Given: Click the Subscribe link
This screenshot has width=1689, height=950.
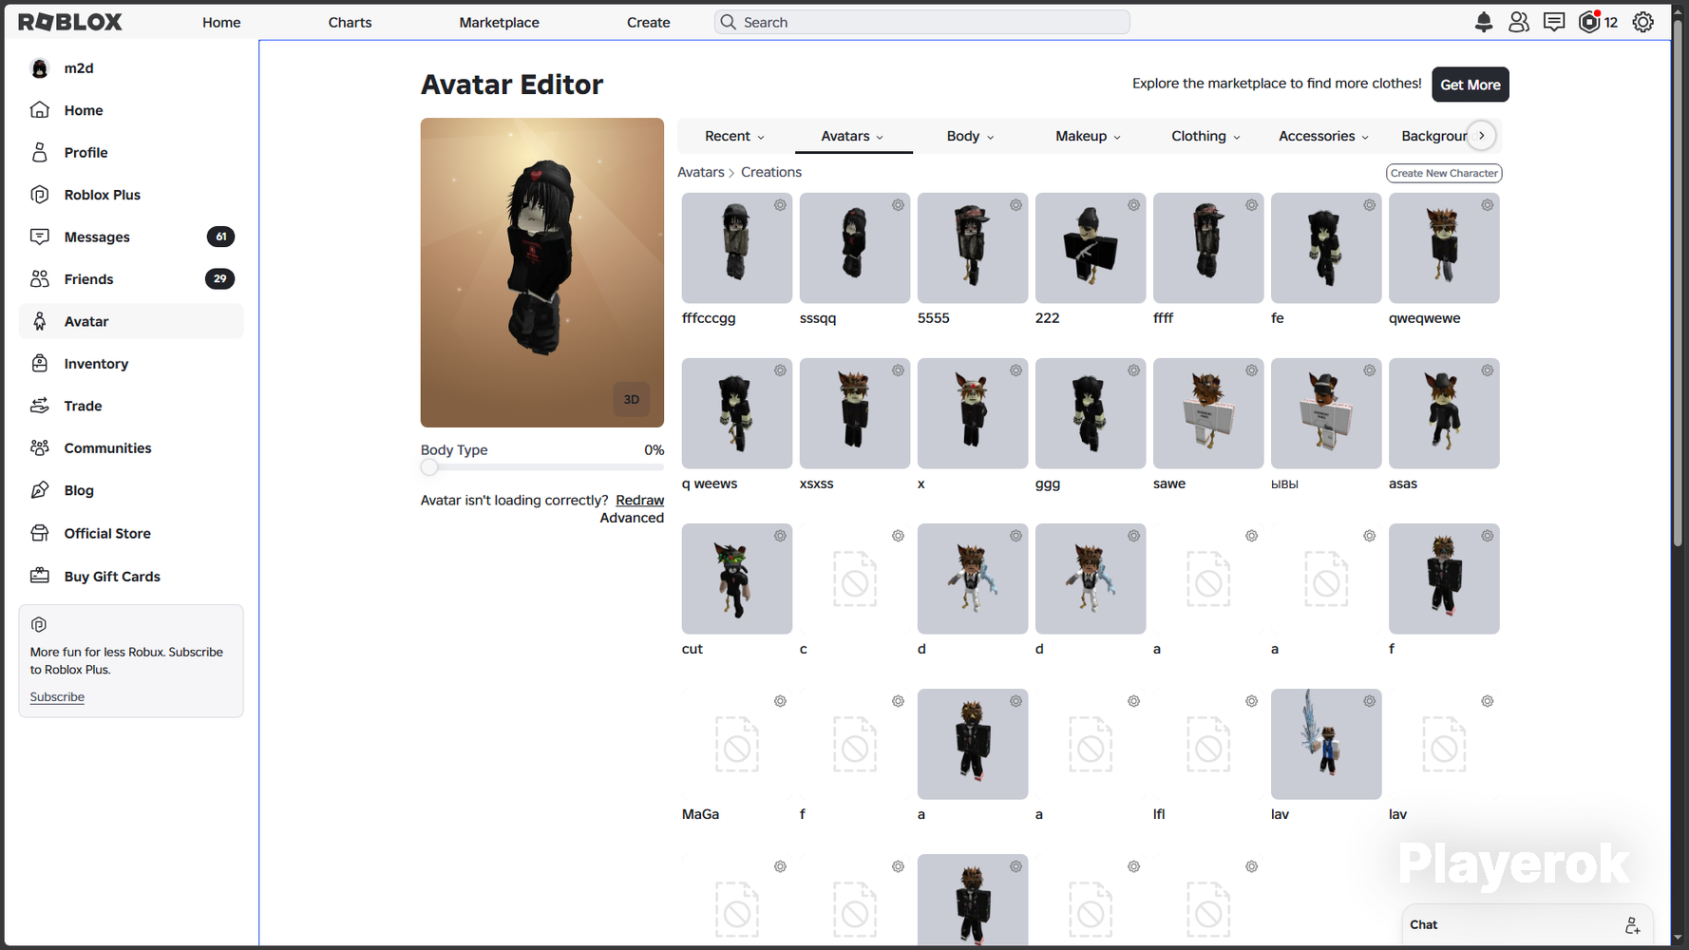Looking at the screenshot, I should 57,696.
